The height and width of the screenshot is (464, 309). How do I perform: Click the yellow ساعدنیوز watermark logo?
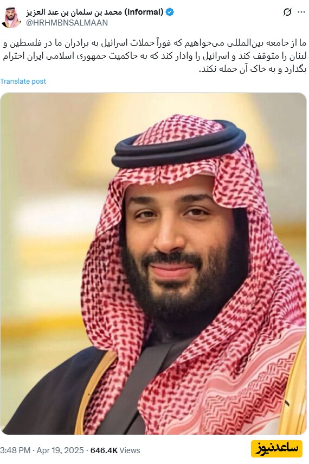coord(276,448)
